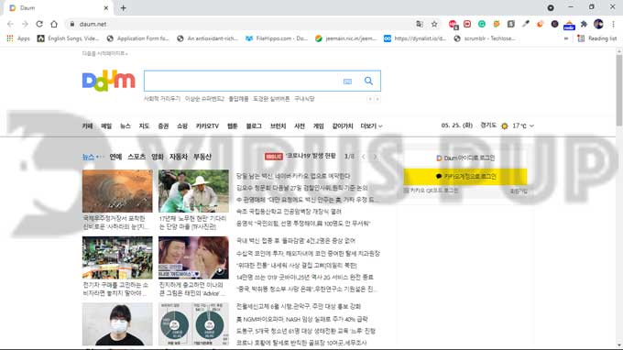Open the thumbnail of man in straw hat

point(193,191)
